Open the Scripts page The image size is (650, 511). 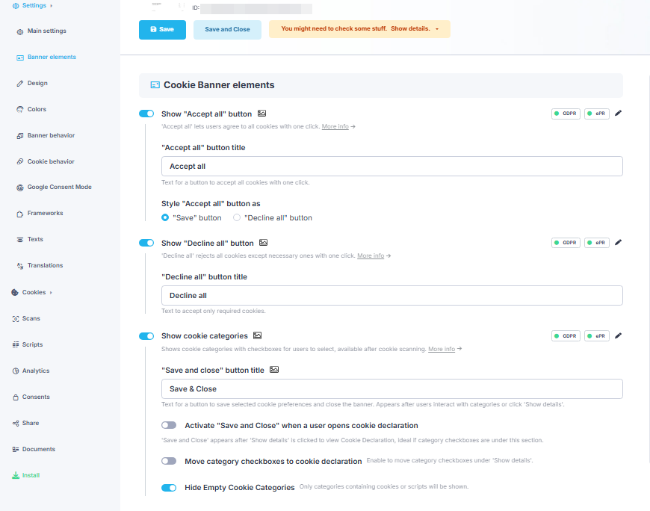(x=32, y=344)
